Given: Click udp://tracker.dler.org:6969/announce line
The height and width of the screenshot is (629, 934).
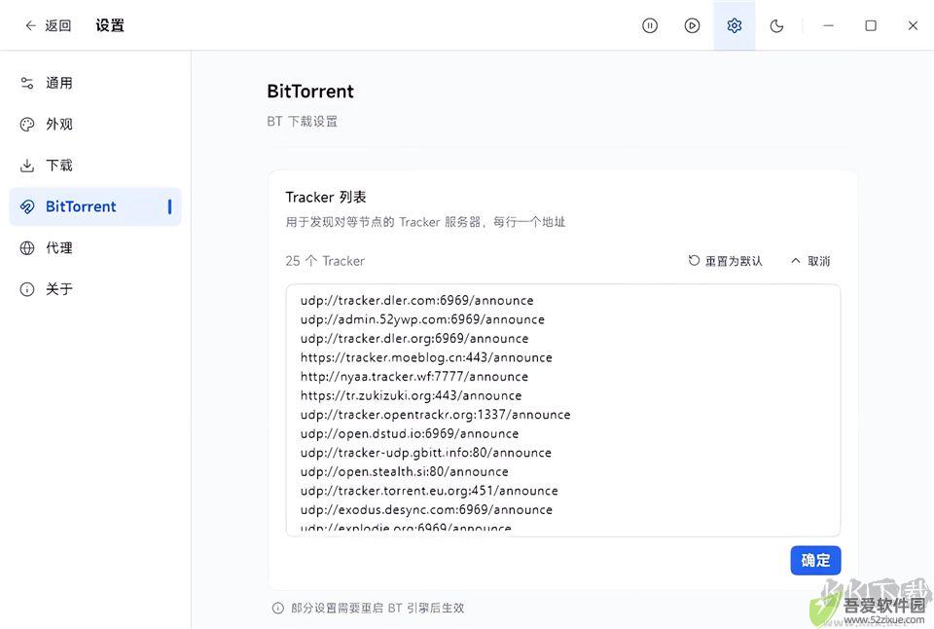Looking at the screenshot, I should point(414,338).
